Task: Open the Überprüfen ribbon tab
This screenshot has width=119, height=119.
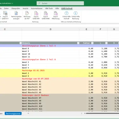Action: [16, 9]
